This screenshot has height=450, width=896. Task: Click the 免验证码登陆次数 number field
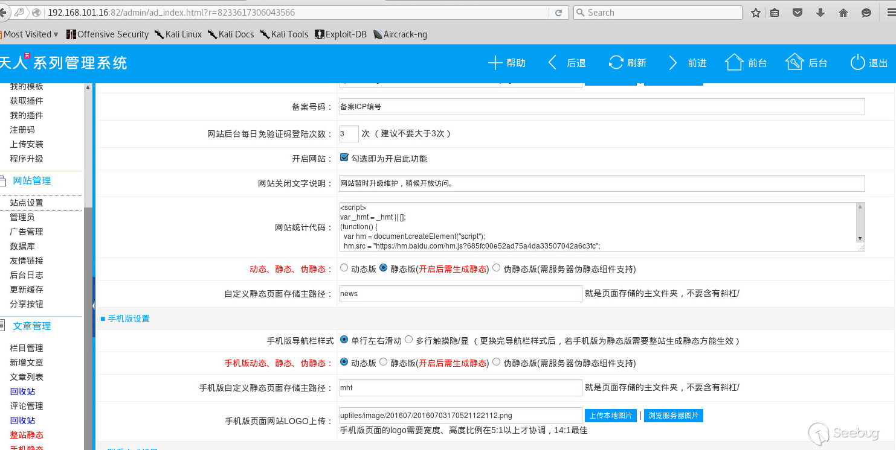point(349,133)
